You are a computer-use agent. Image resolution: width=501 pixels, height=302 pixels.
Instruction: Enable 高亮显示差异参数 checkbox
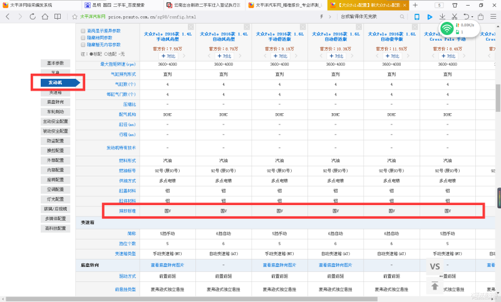[x=83, y=31]
